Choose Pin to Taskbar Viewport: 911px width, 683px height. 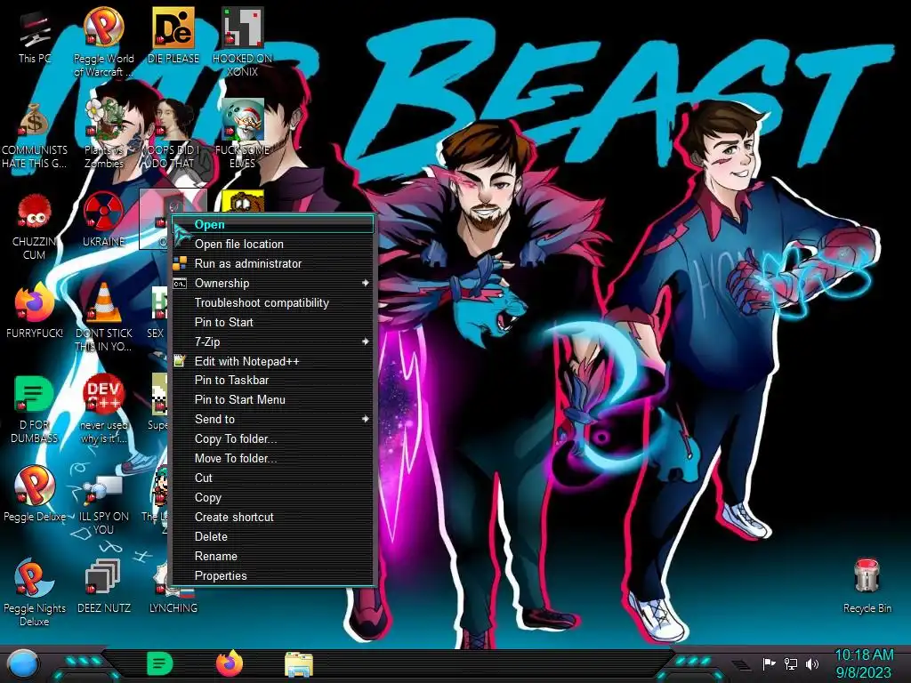(272, 380)
